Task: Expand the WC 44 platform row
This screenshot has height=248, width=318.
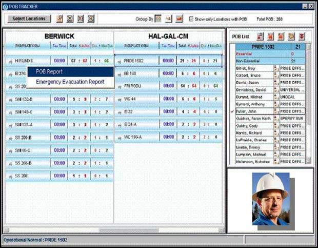Action: 118,99
